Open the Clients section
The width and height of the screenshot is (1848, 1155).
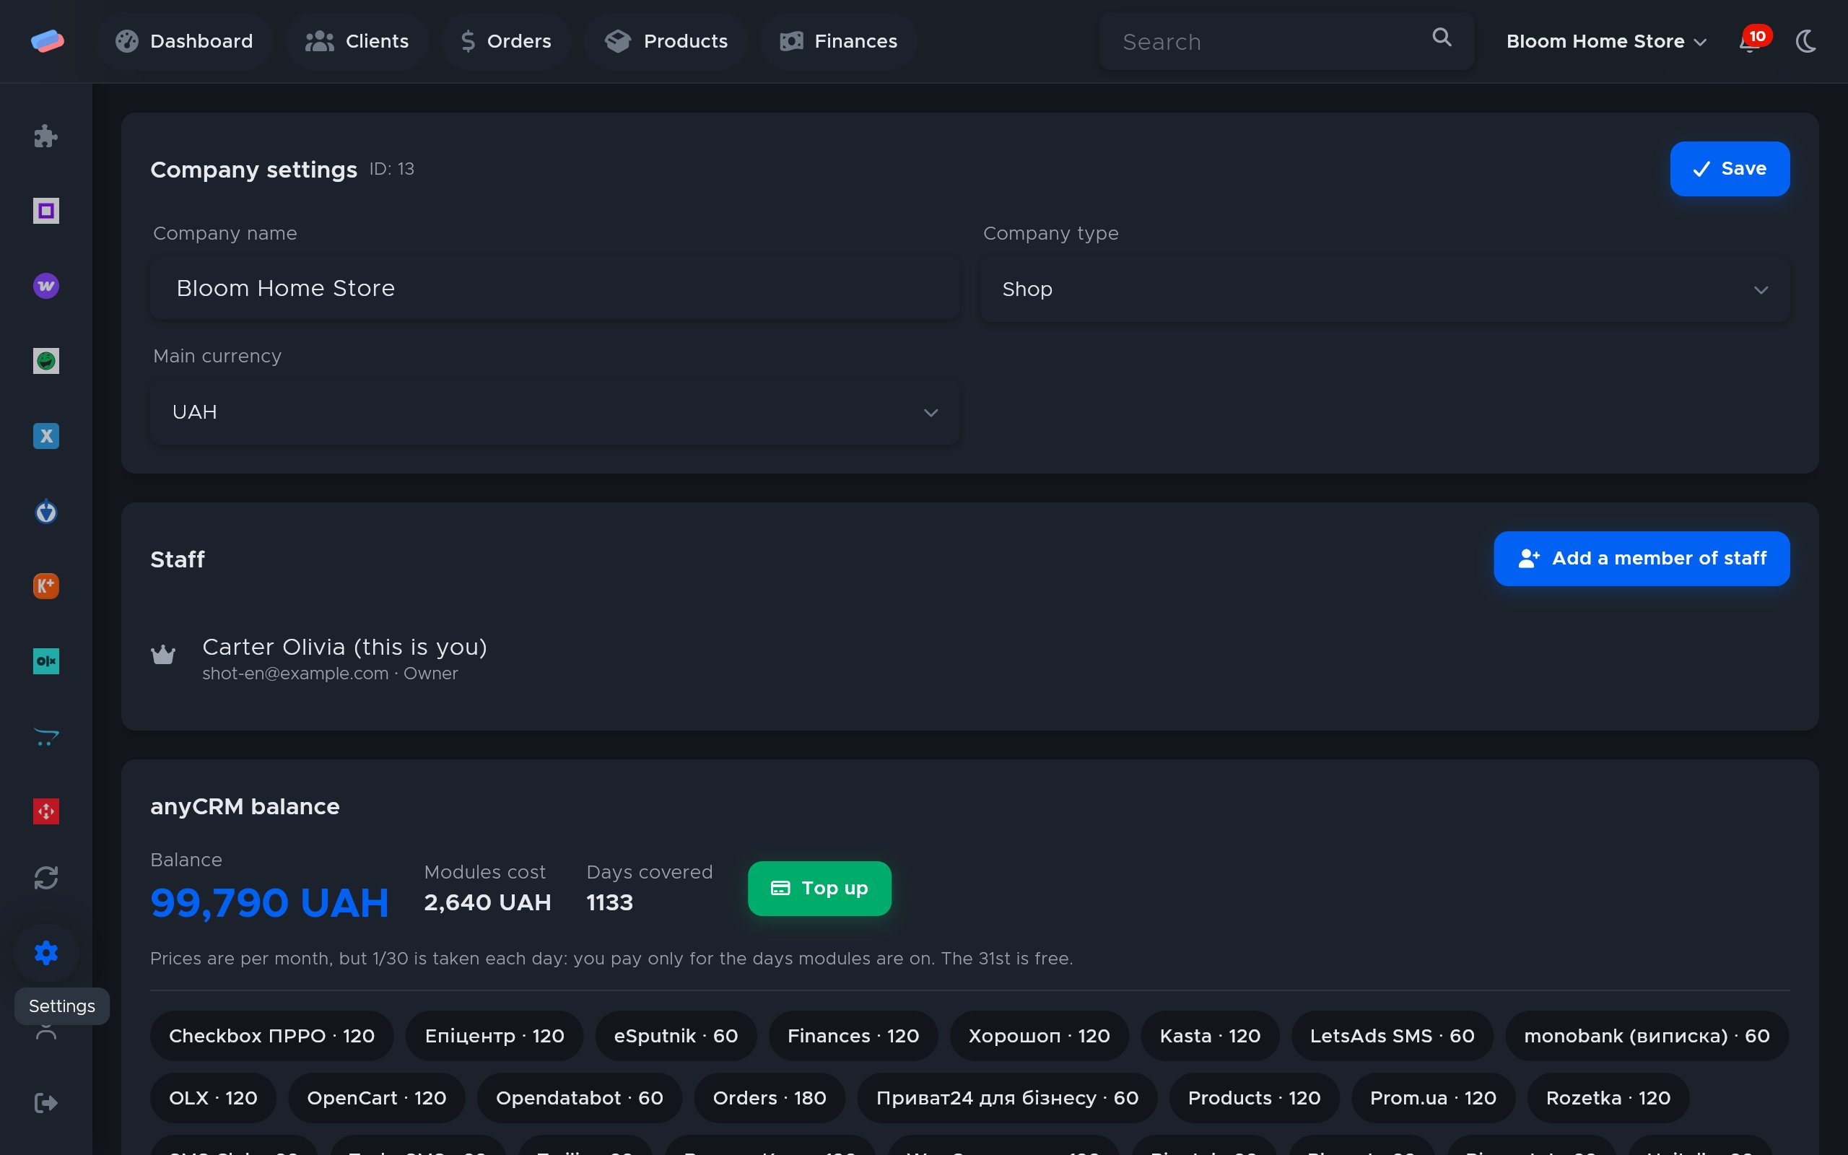coord(357,41)
